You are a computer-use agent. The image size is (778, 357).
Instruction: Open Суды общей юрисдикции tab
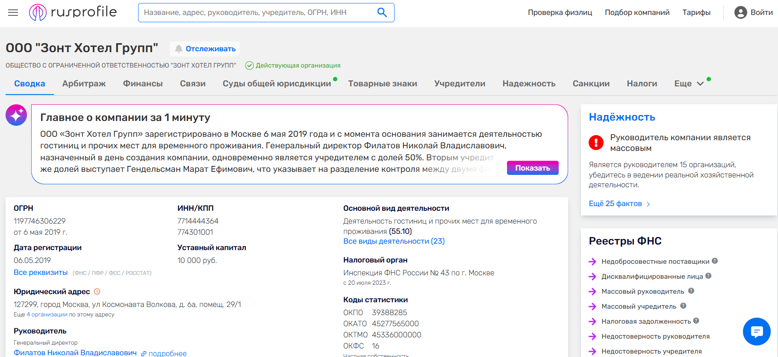point(277,84)
